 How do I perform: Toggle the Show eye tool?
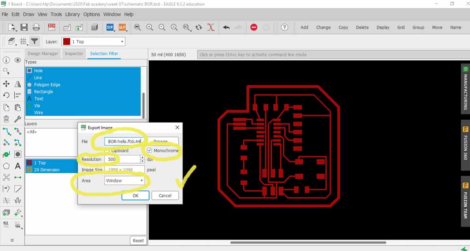(x=18, y=60)
